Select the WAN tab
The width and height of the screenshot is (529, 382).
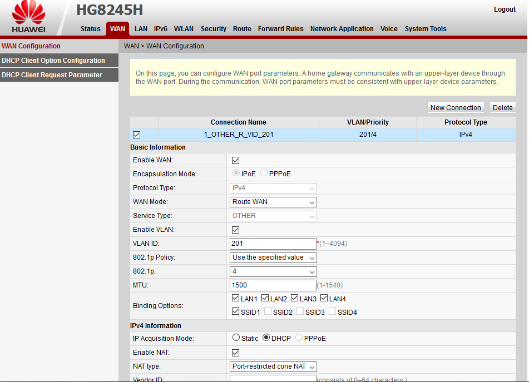coord(117,29)
